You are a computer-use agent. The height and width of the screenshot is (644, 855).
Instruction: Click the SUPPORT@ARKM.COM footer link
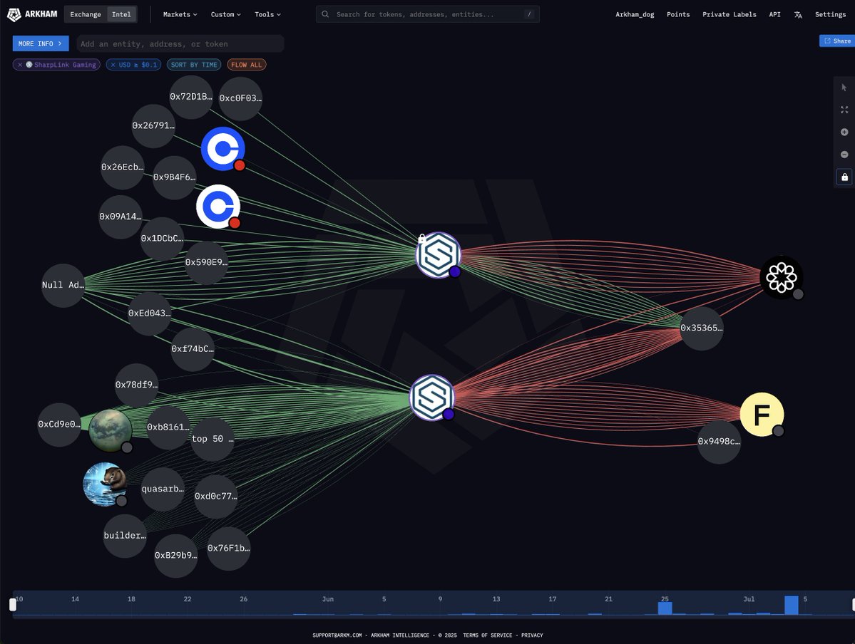click(337, 635)
